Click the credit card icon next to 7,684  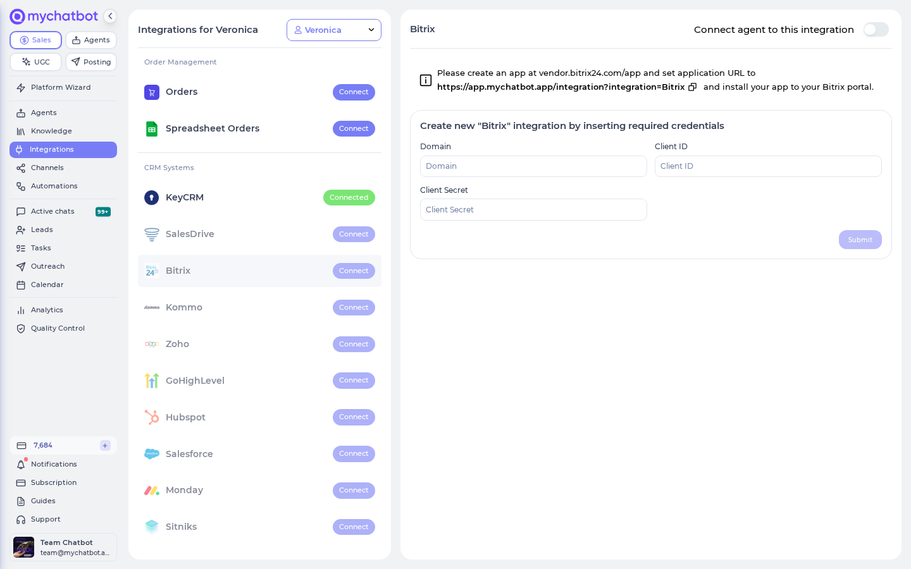click(22, 446)
